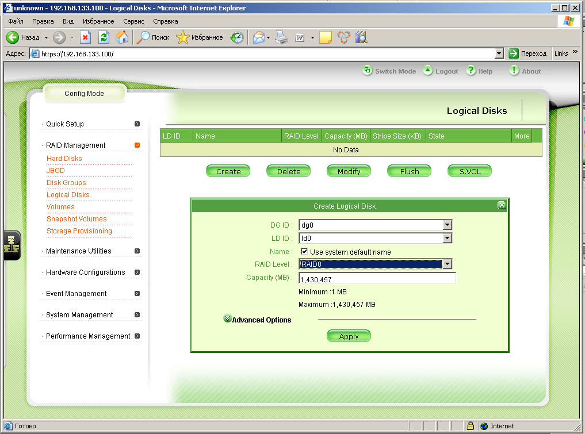The image size is (585, 434).
Task: Click the Switch Mode icon
Action: point(367,70)
